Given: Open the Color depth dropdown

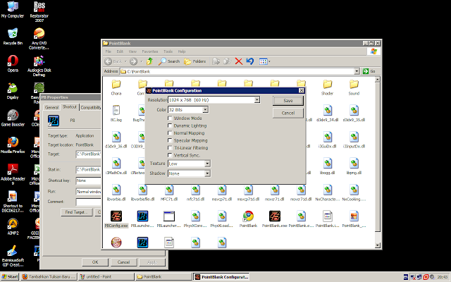Looking at the screenshot, I should 205,110.
